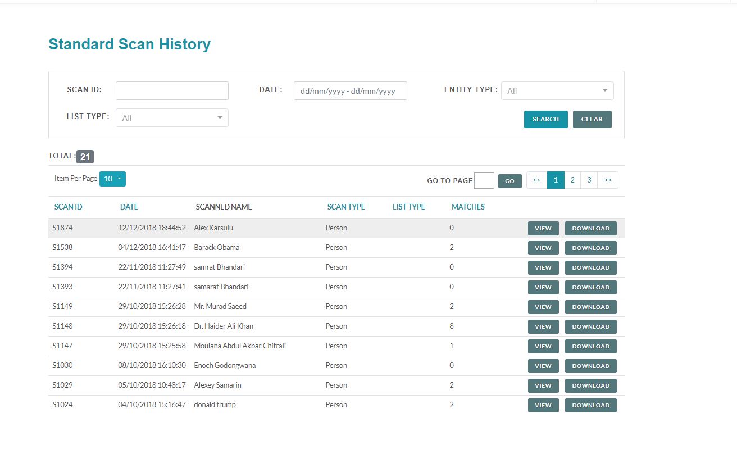Select page 3 in pagination

tap(589, 180)
